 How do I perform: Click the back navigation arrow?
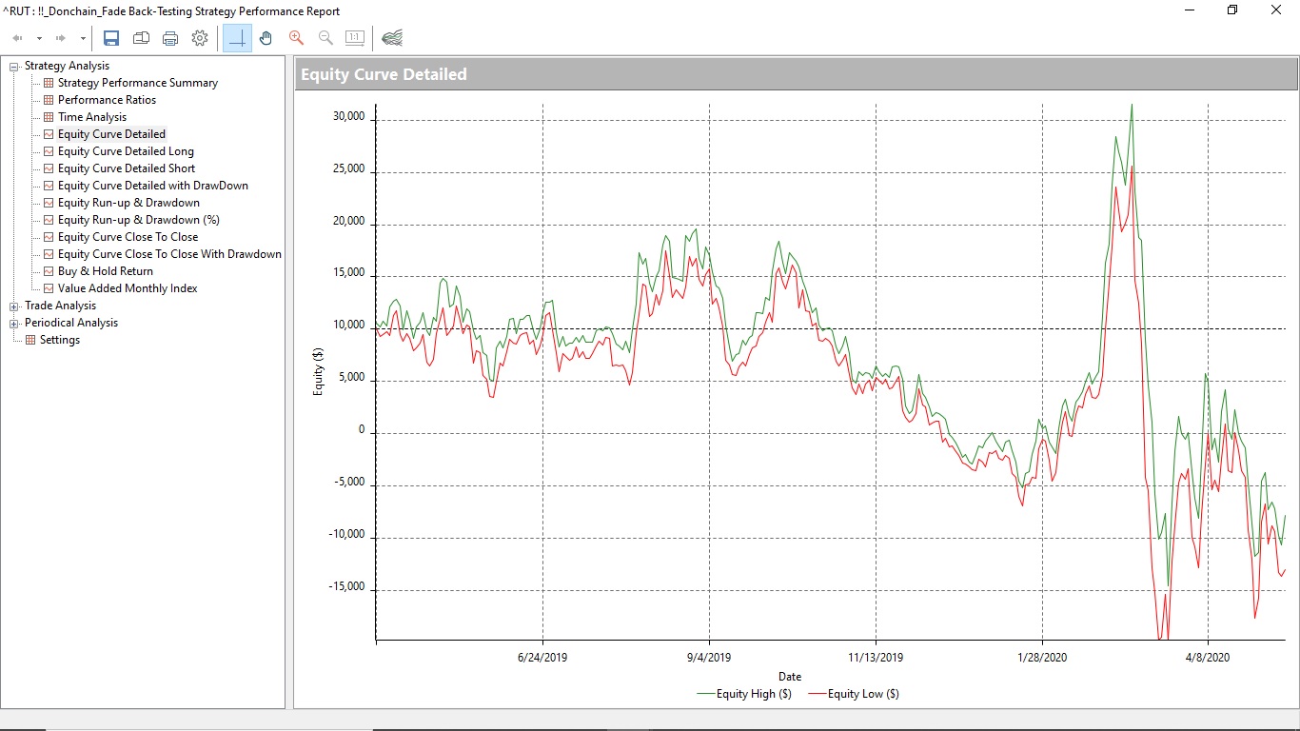pyautogui.click(x=17, y=38)
